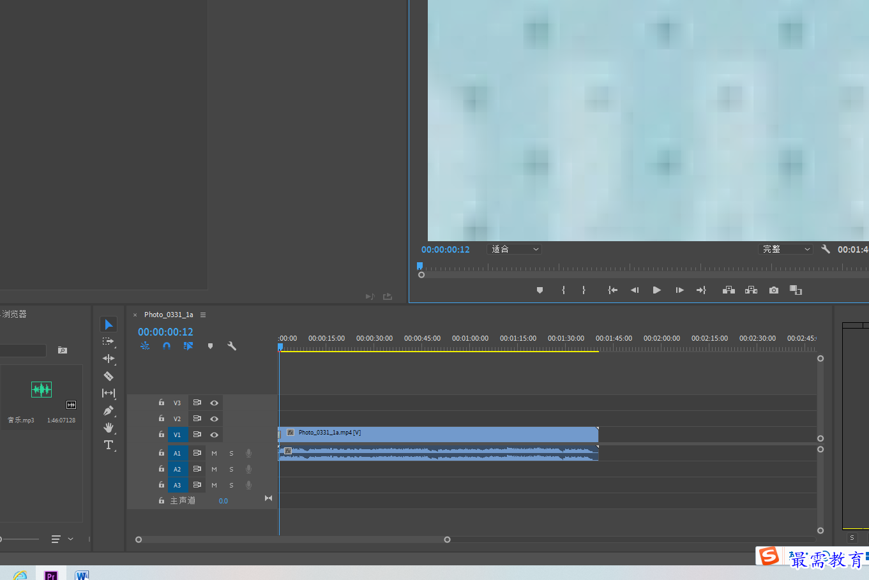
Task: Open the 适合 zoom level dropdown
Action: 515,249
